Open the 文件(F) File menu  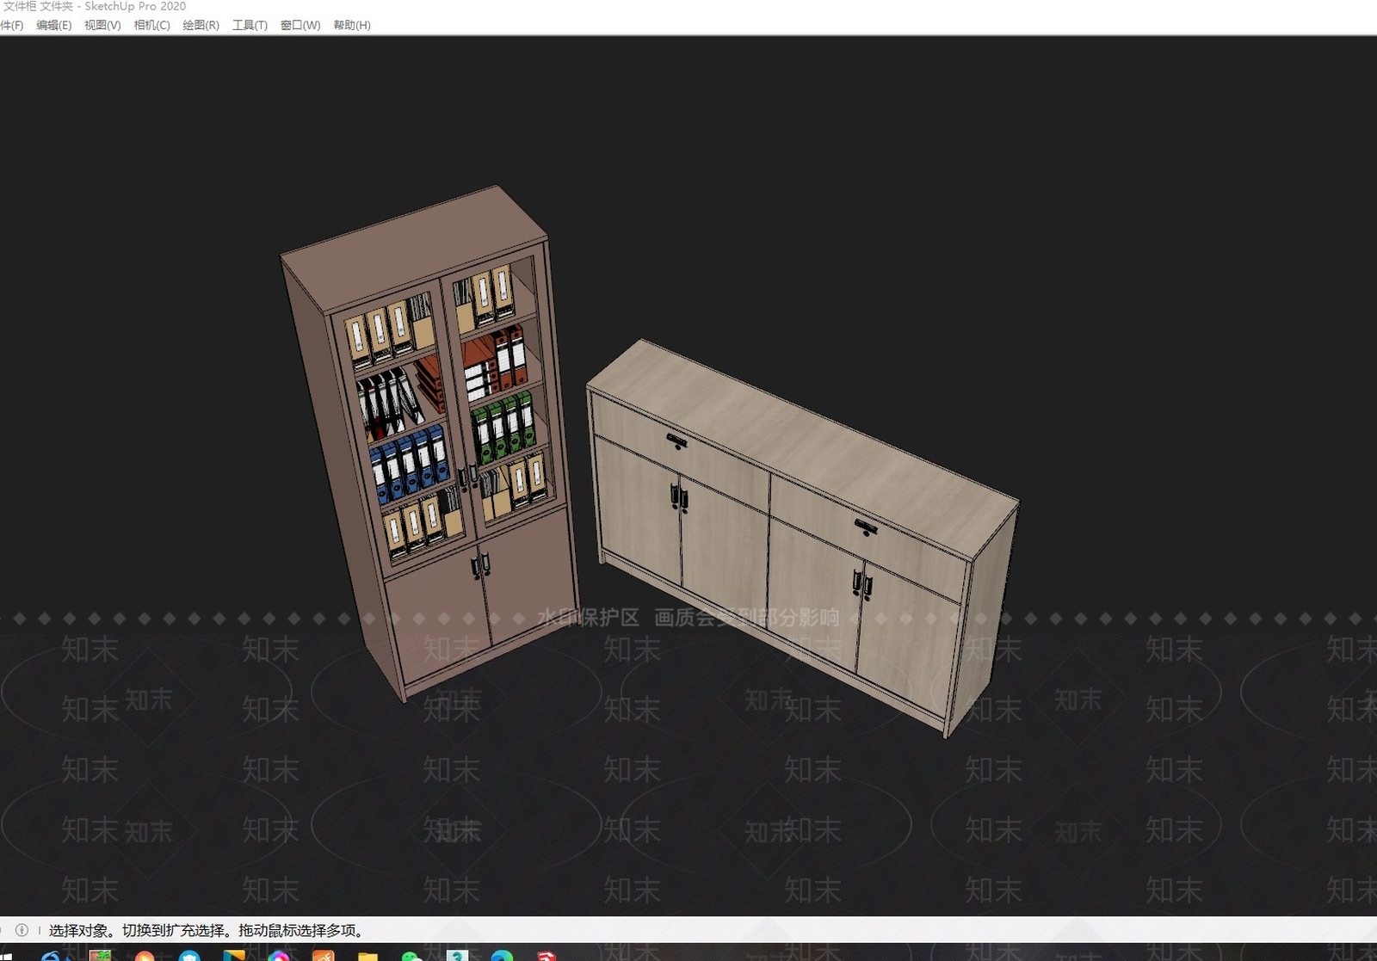point(10,25)
